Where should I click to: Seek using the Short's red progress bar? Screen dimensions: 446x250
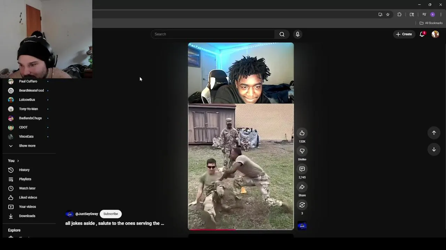[241, 229]
